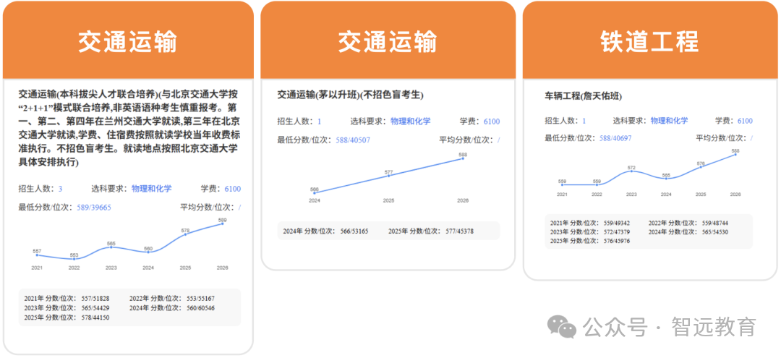Viewport: 781px width, 358px height.
Task: Click history entry 2025年 576/45976
Action: pos(590,241)
